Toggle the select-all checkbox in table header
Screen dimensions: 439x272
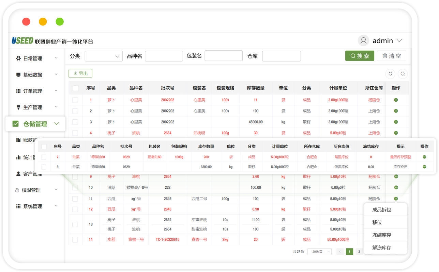(x=75, y=88)
